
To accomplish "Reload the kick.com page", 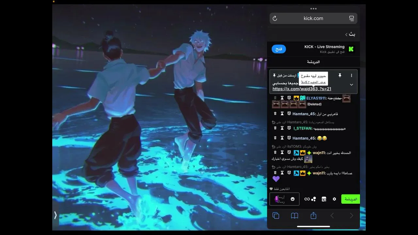I will tap(275, 19).
